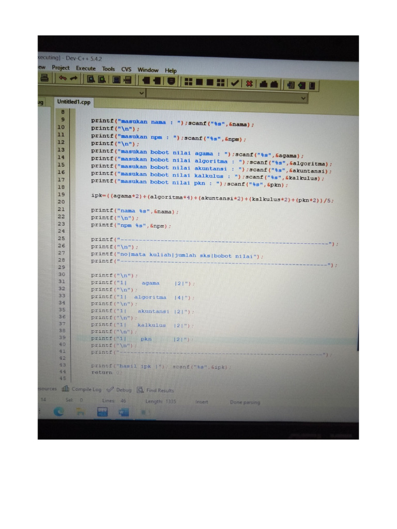The image size is (397, 529).
Task: Click the 'no|mata kuliah|jumlah sks' printf line
Action: click(177, 255)
